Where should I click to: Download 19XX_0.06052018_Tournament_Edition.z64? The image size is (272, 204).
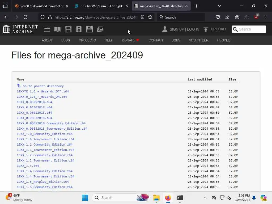[x=52, y=129]
